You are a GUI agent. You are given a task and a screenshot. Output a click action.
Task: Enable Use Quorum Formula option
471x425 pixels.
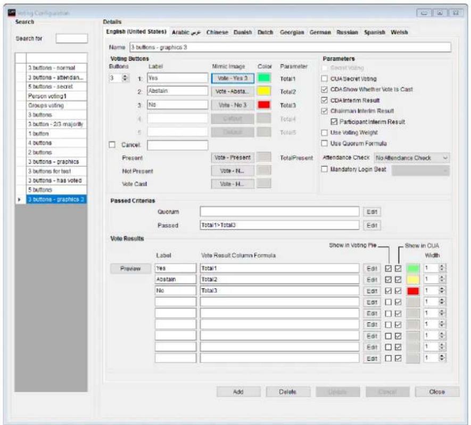point(324,143)
